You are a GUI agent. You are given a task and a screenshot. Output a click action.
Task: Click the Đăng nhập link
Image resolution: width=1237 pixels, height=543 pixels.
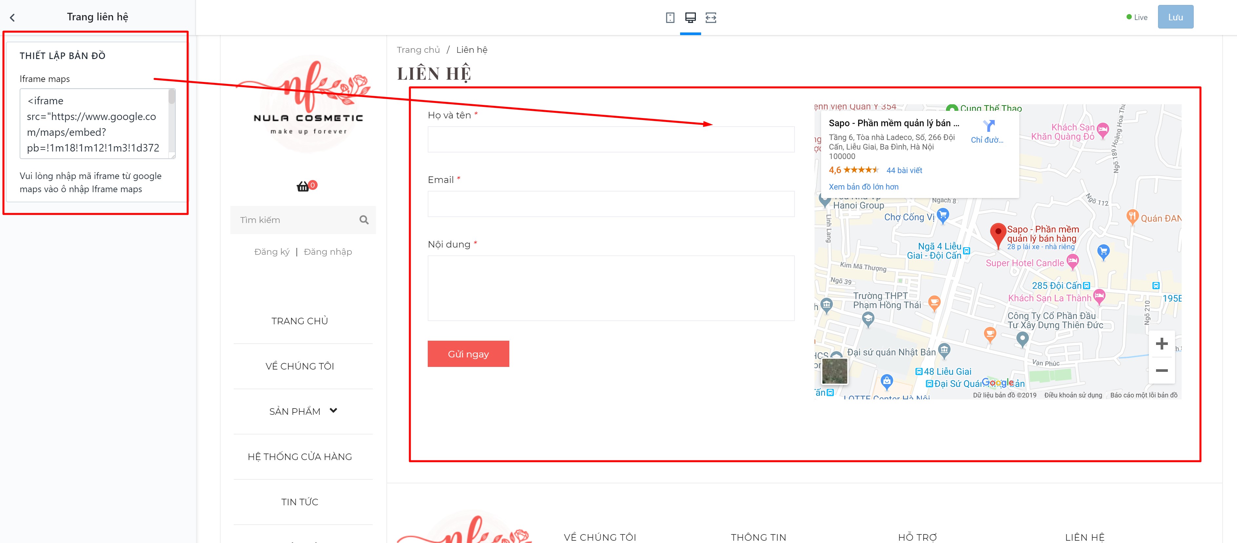coord(327,252)
